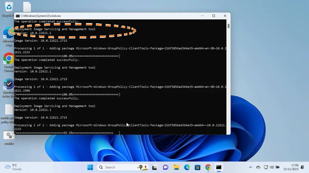Select the Google Chrome desktop shortcut
Image resolution: width=309 pixels, height=173 pixels.
(x=8, y=62)
